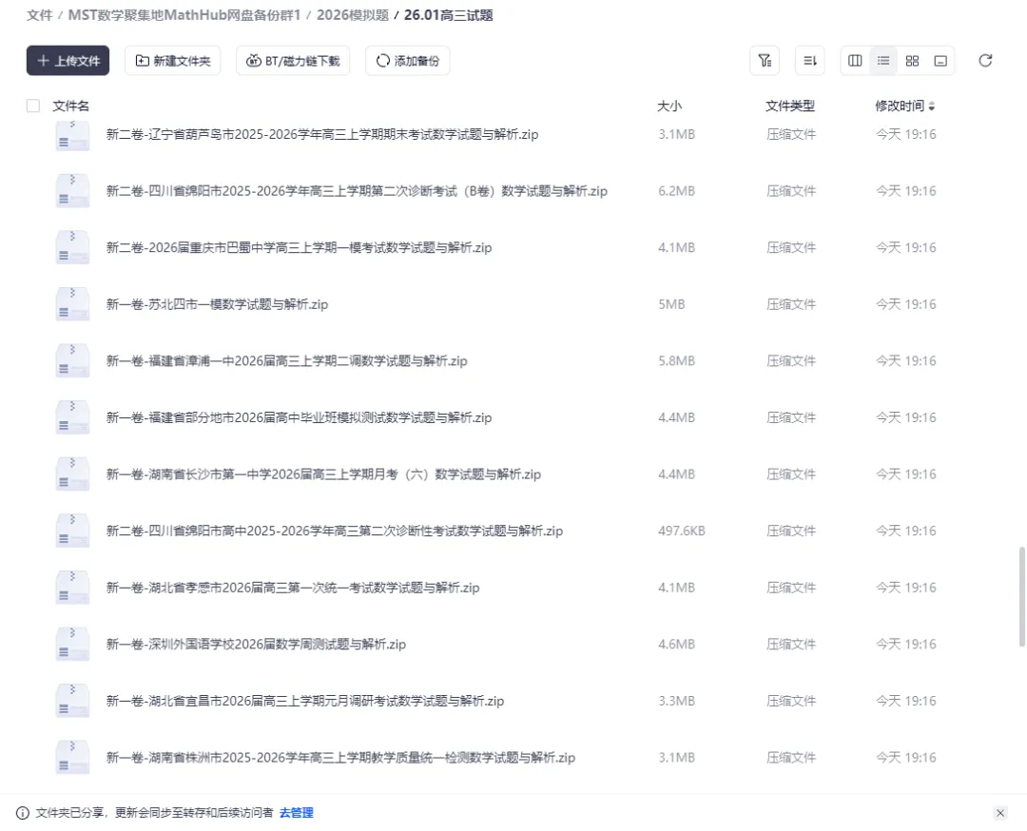
Task: Start 添加备份
Action: 407,60
